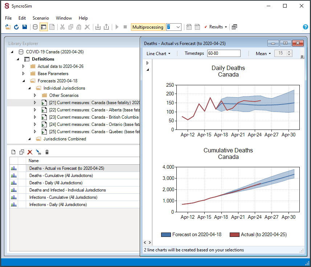311x267 pixels.
Task: Toggle the Multiprocessing button
Action: 148,27
